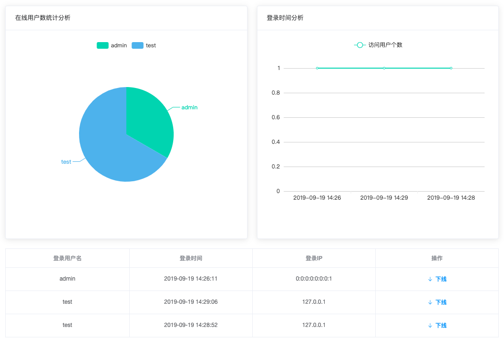Select the 0:0:0:0:0:0:0:1 IP cell

[314, 279]
